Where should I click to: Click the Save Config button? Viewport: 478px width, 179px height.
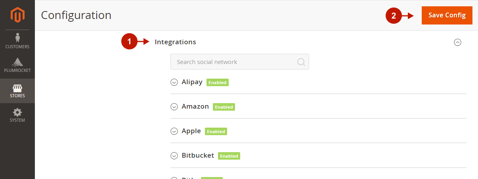447,15
